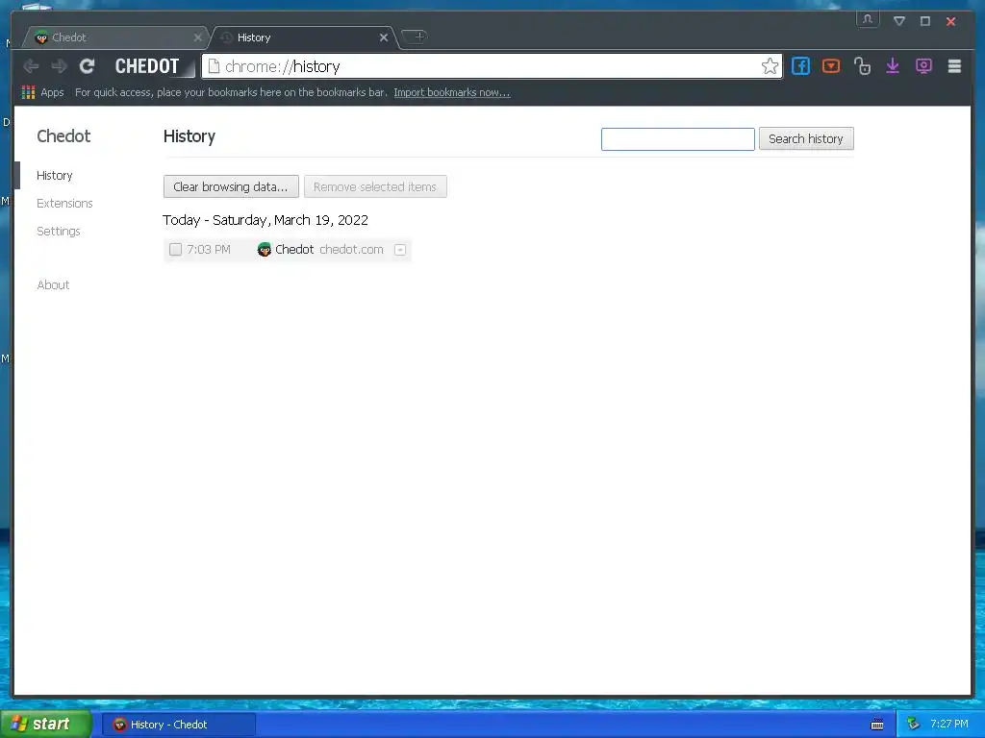Maximize the Chedot browser window
985x738 pixels.
[924, 21]
